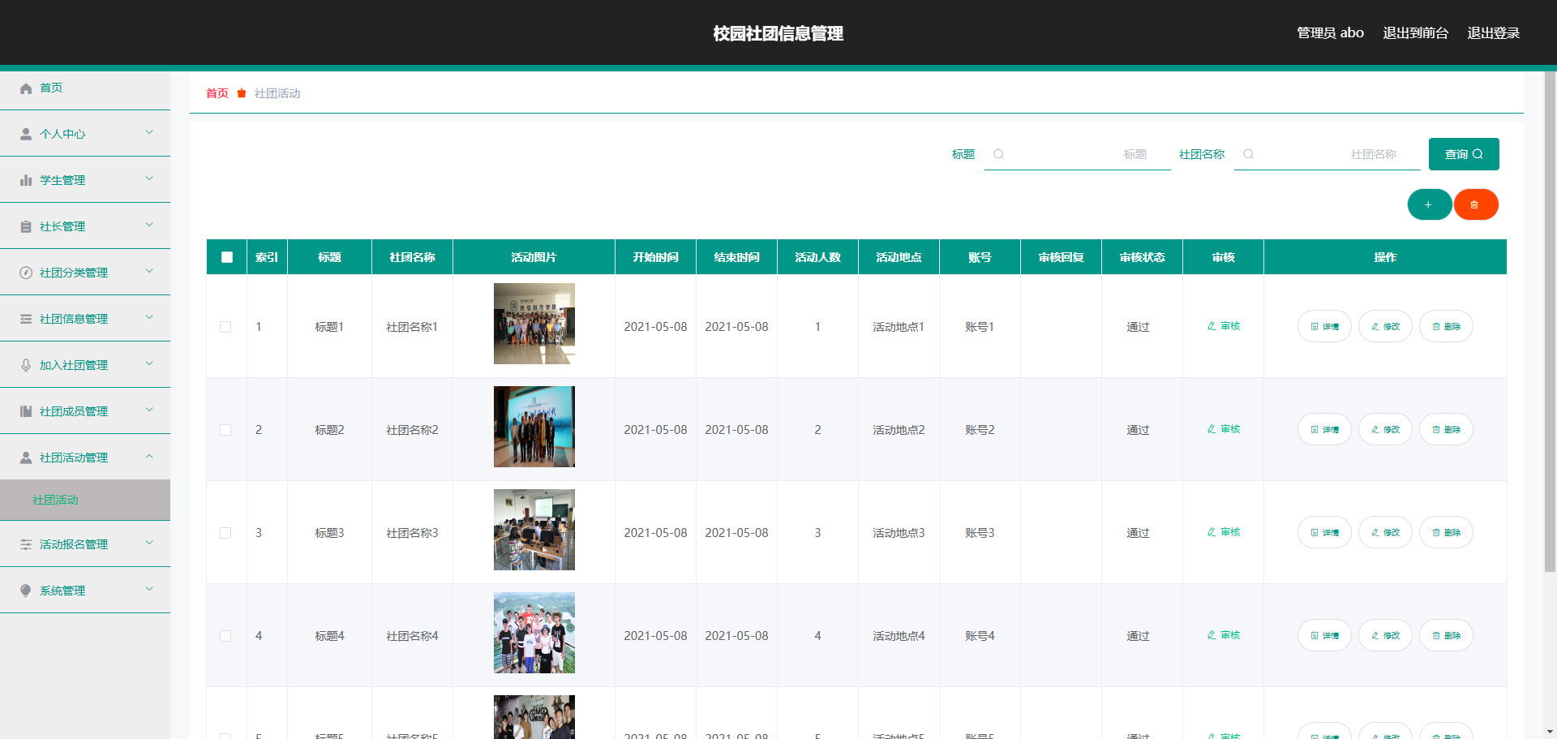
Task: Open activity image thumbnail of row 标题1
Action: point(534,324)
